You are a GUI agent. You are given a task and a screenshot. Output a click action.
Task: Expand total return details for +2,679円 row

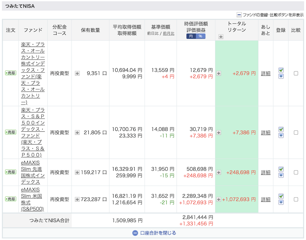[x=219, y=73]
